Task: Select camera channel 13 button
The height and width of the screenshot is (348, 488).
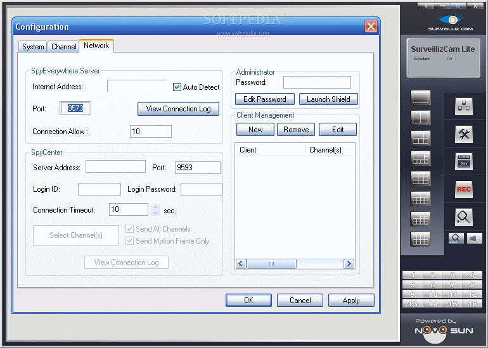Action: tap(413, 304)
